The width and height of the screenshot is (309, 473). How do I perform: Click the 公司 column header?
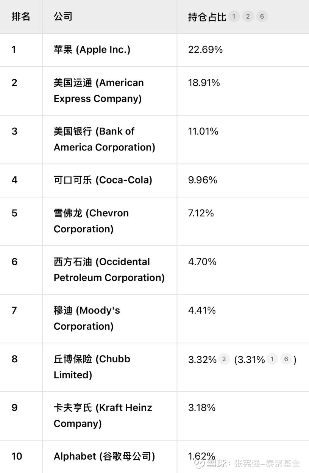[x=63, y=17]
